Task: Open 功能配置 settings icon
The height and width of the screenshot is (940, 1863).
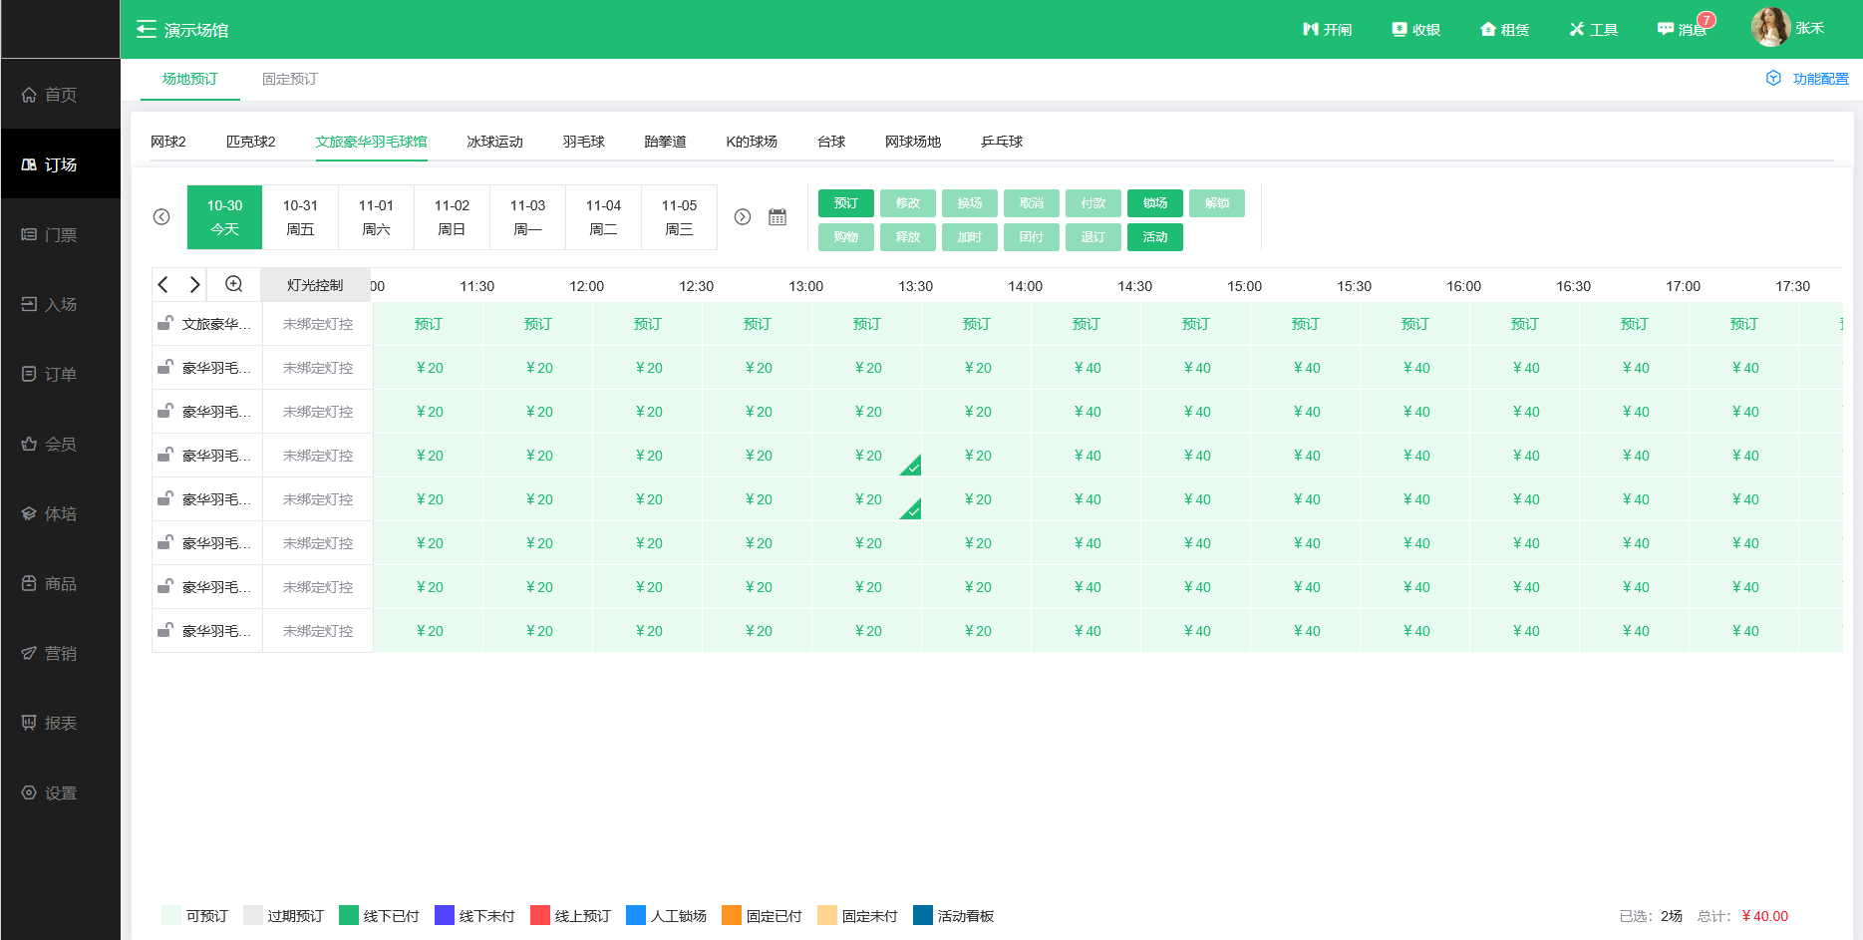Action: [x=1773, y=79]
